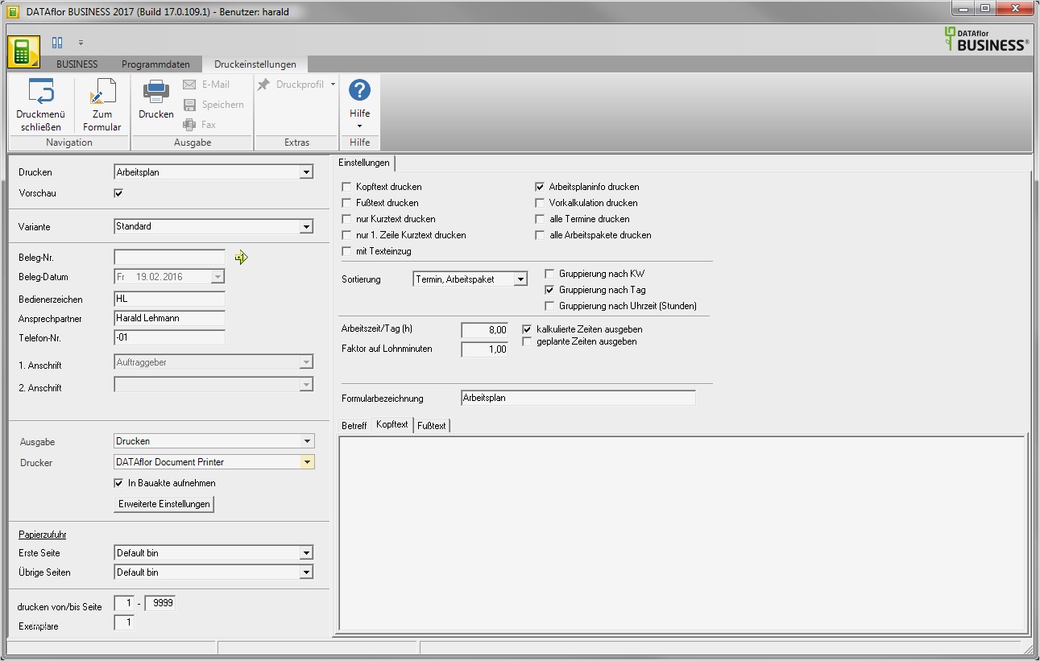This screenshot has height=661, width=1040.
Task: Toggle kalkulierte Zeiten ausgeben checkbox
Action: pyautogui.click(x=528, y=329)
